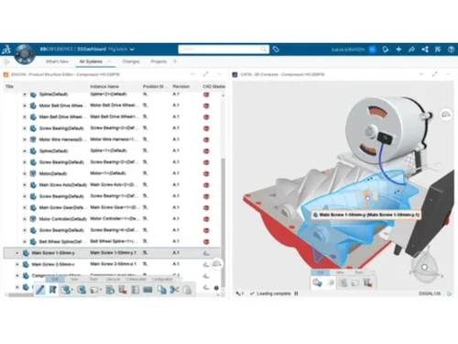
Task: Open the Help question mark icon
Action: point(451,50)
